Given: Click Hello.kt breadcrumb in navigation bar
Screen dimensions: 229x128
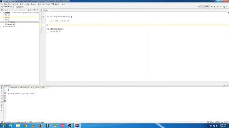Looking at the screenshot, I should tap(19, 7).
